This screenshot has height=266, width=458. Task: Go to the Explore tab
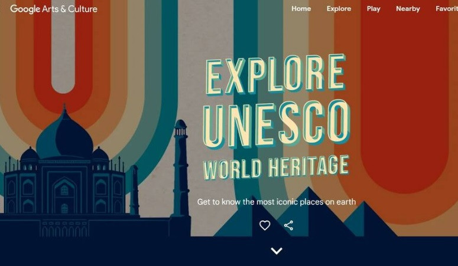(339, 9)
